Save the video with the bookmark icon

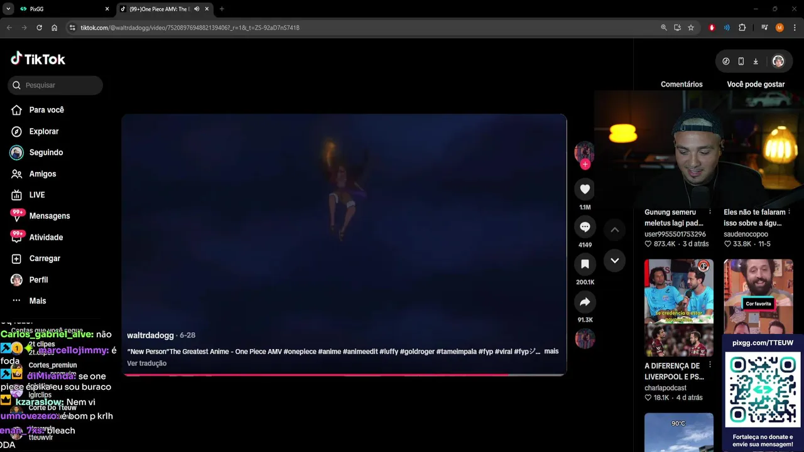tap(585, 264)
